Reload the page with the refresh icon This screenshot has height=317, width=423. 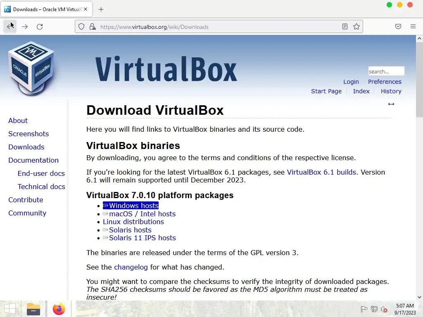(x=40, y=27)
